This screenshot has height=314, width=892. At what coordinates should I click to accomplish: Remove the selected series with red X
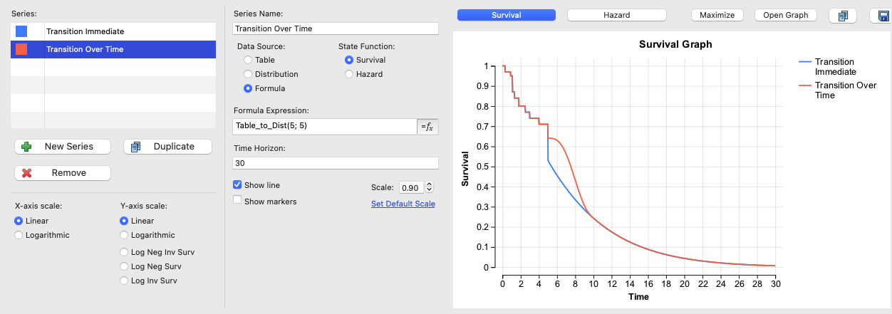tap(63, 172)
